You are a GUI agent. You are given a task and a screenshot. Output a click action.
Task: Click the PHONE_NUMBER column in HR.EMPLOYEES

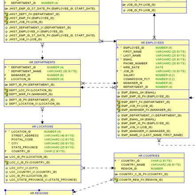pos(135,63)
